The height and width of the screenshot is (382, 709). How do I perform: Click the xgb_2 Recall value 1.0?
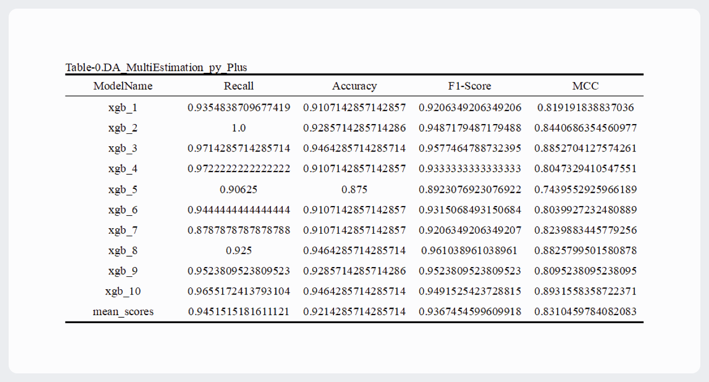pos(239,128)
